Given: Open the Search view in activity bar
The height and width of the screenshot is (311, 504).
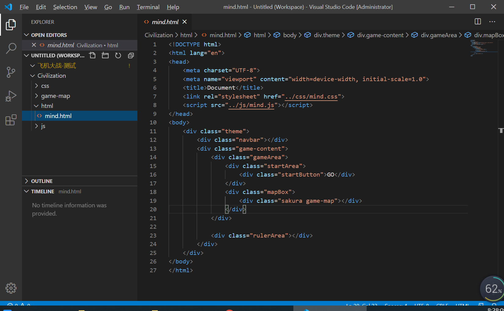Looking at the screenshot, I should pos(11,48).
